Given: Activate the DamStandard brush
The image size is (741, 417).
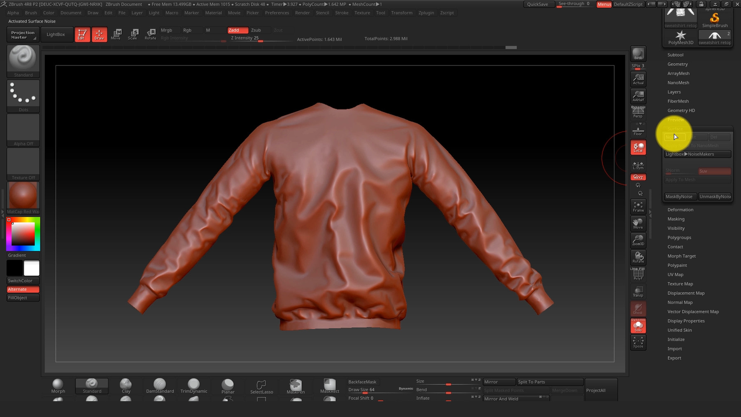Looking at the screenshot, I should click(x=159, y=385).
